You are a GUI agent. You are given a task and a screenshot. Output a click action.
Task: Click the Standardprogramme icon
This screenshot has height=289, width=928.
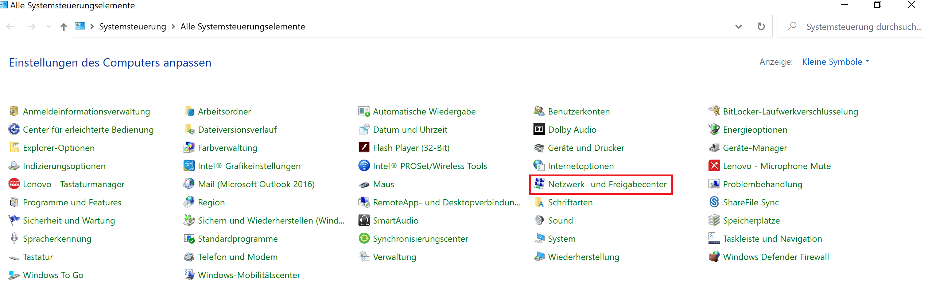[189, 238]
